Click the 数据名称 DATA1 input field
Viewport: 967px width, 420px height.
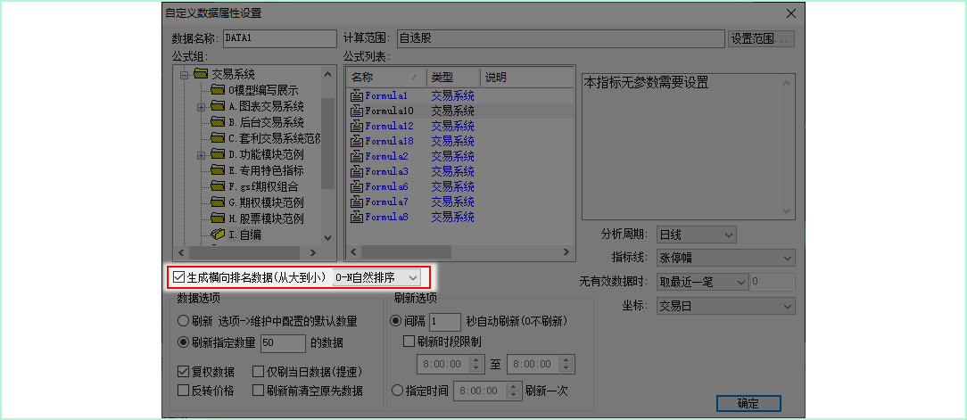point(279,38)
